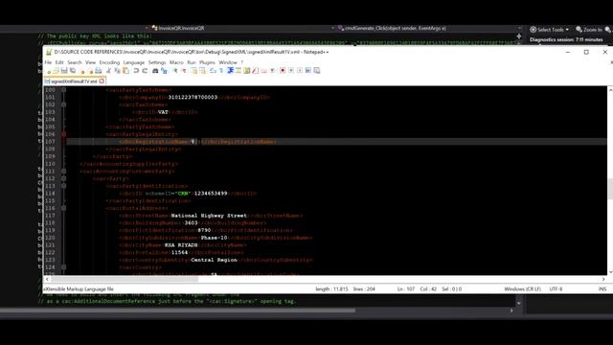
Task: Click UTF-8 encoding in status bar
Action: click(556, 289)
